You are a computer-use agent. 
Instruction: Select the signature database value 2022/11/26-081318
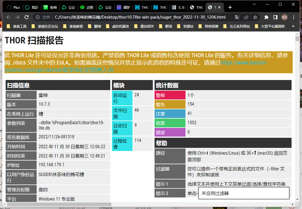coord(56,137)
